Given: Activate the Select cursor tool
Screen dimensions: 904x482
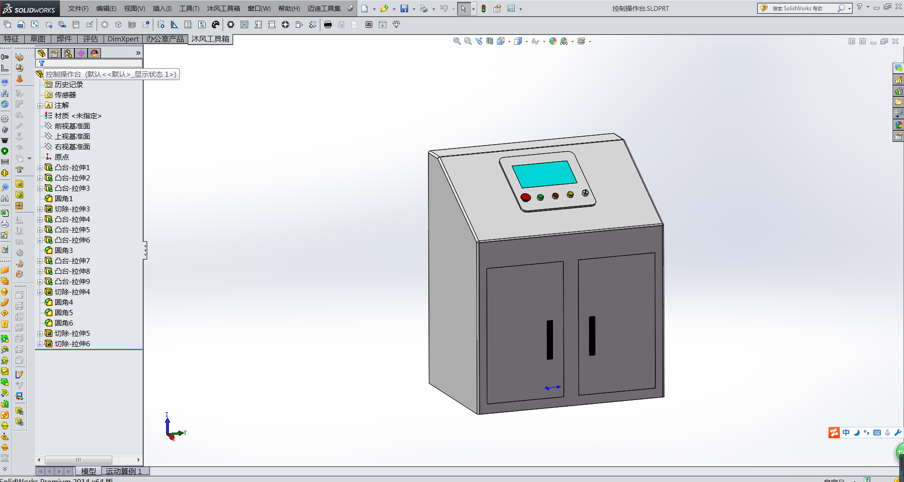Looking at the screenshot, I should [463, 8].
